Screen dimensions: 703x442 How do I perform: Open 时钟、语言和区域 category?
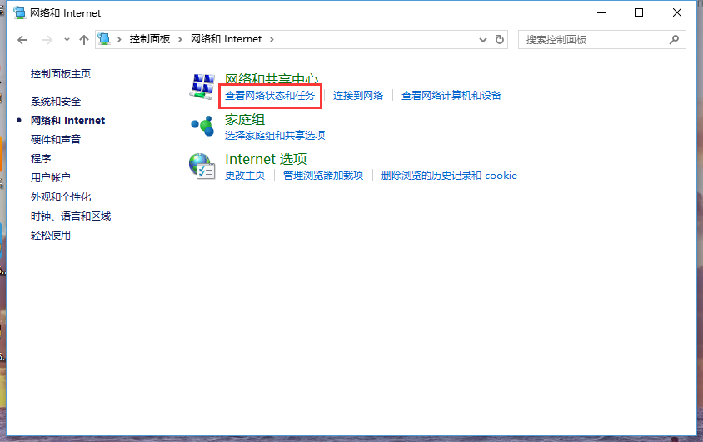[x=71, y=216]
